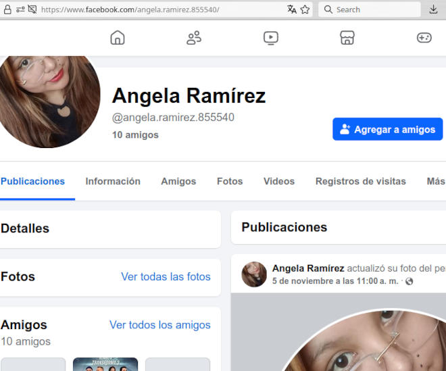Open the Friends icon in top navigation
The height and width of the screenshot is (371, 446).
click(194, 38)
